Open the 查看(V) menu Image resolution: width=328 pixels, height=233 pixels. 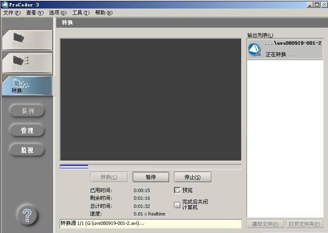pos(35,13)
